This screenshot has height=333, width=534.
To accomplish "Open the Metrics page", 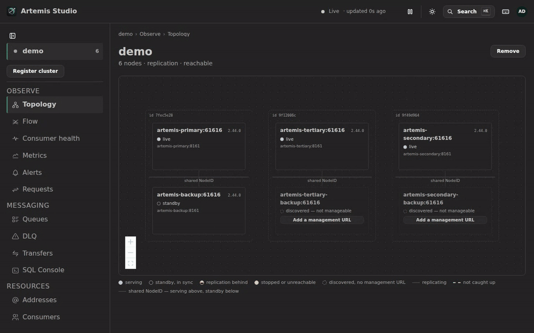I will (x=55, y=155).
